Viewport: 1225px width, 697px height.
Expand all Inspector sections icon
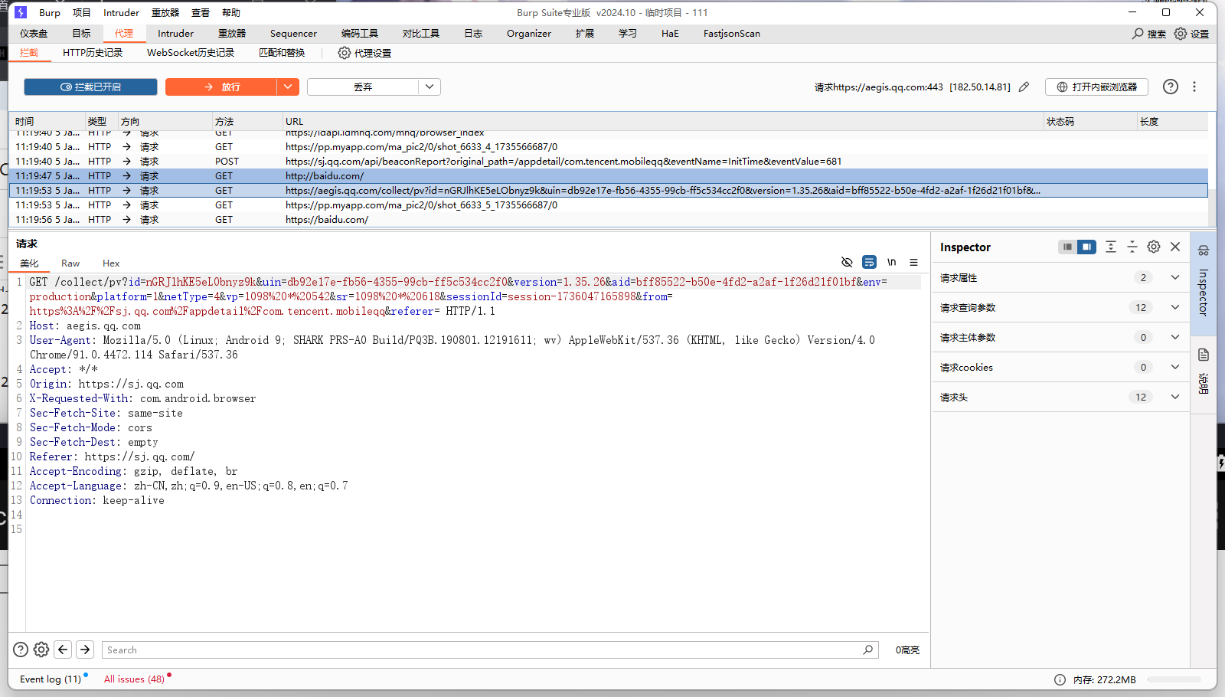point(1111,247)
